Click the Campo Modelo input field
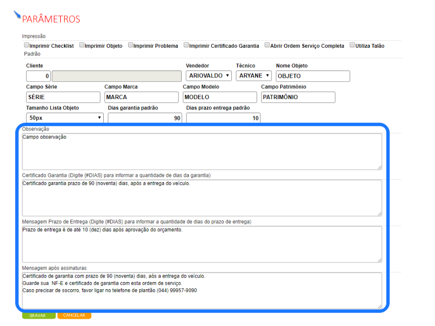This screenshot has width=435, height=326. [x=220, y=97]
